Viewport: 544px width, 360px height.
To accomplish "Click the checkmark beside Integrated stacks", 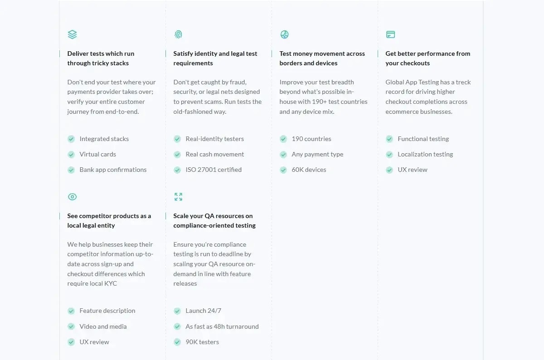I will point(71,139).
